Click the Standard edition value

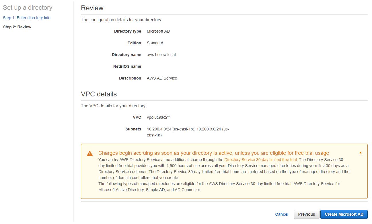(x=155, y=43)
